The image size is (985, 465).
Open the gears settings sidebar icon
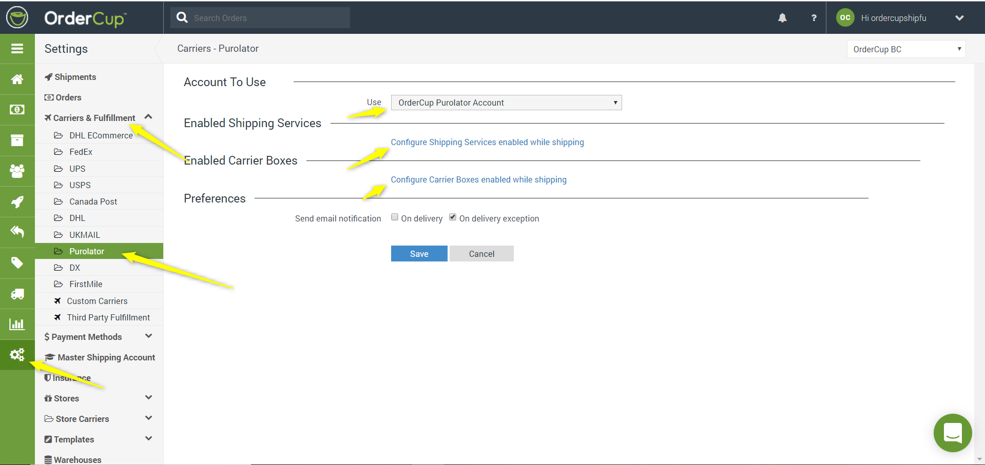pos(17,355)
